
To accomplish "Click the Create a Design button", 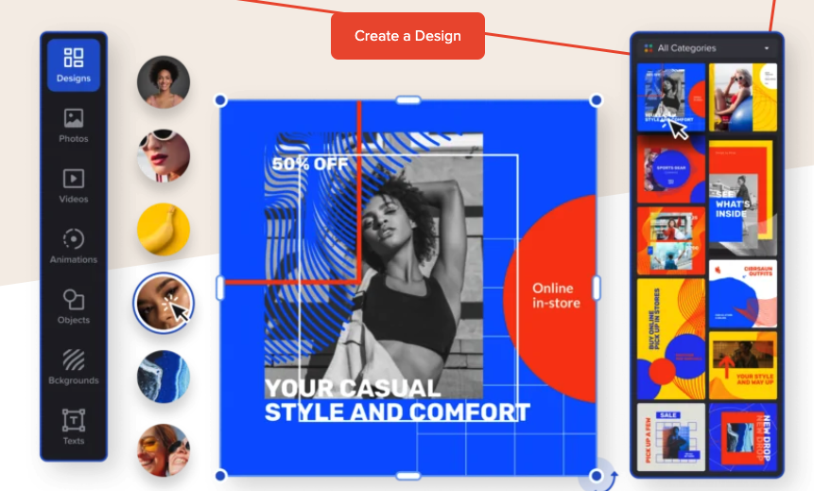I will (407, 36).
